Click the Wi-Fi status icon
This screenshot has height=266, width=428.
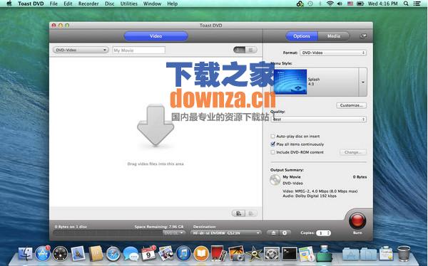330,4
